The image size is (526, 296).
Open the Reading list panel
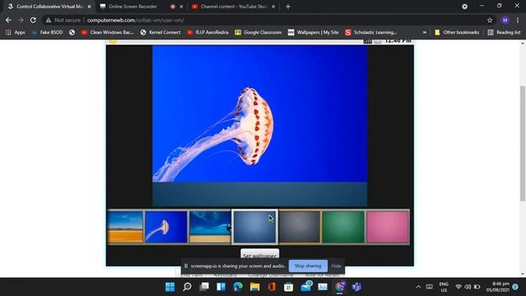point(504,32)
